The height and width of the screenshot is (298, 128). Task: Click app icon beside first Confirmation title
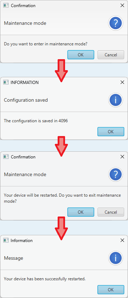6,6
